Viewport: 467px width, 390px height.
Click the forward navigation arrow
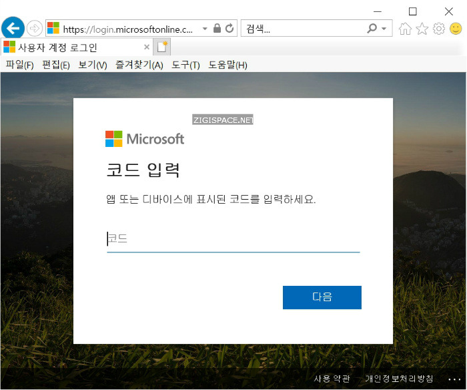(35, 29)
